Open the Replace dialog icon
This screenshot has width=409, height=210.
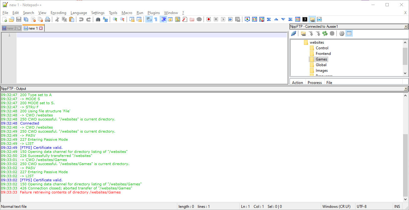pyautogui.click(x=105, y=19)
